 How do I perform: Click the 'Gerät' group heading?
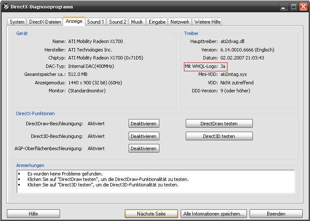22,33
